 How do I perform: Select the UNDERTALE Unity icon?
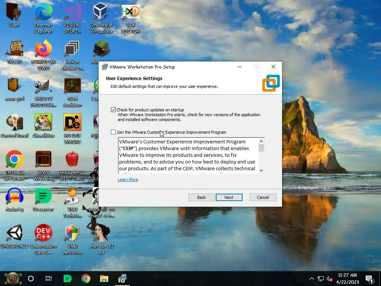15,236
